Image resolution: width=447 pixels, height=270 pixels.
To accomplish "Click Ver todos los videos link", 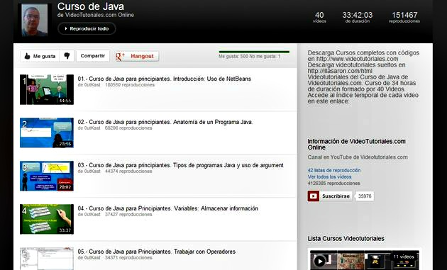I will [329, 177].
